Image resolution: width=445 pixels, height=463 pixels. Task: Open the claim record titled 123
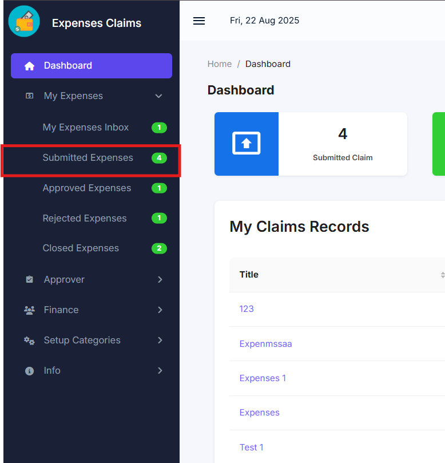(247, 309)
